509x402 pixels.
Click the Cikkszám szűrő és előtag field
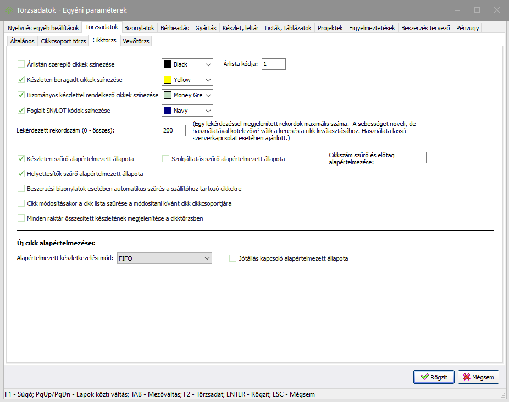pos(412,158)
